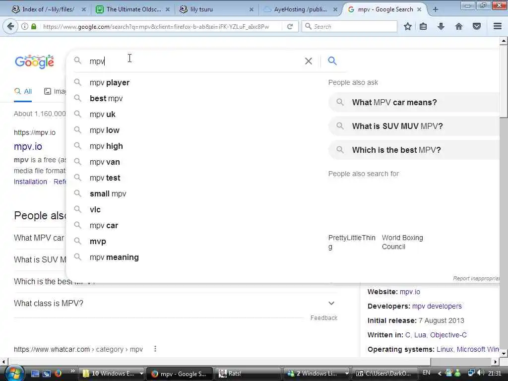508x381 pixels.
Task: Choose suggestion 'best mpv'
Action: tap(106, 99)
